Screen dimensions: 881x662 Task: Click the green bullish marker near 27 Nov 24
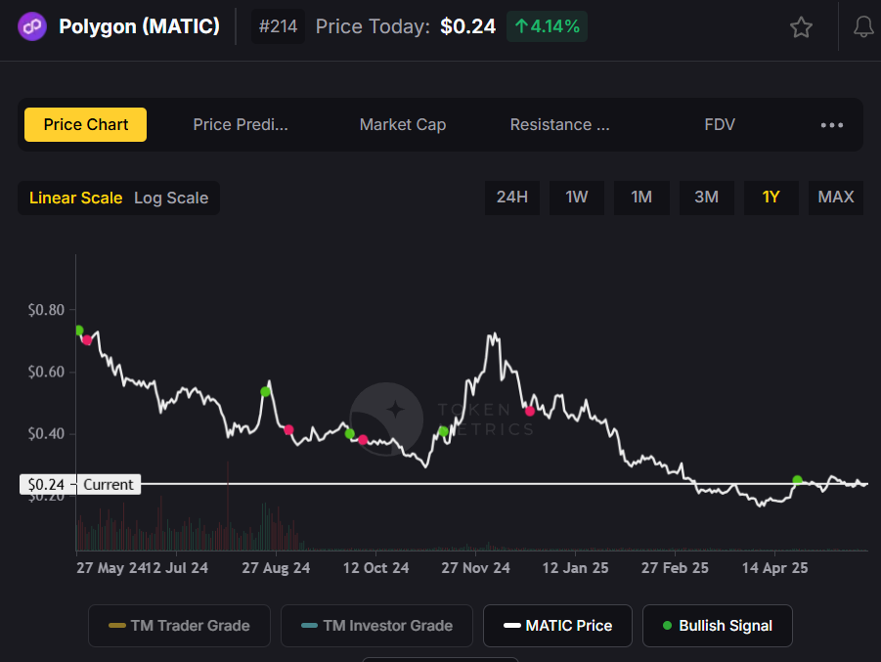tap(443, 431)
